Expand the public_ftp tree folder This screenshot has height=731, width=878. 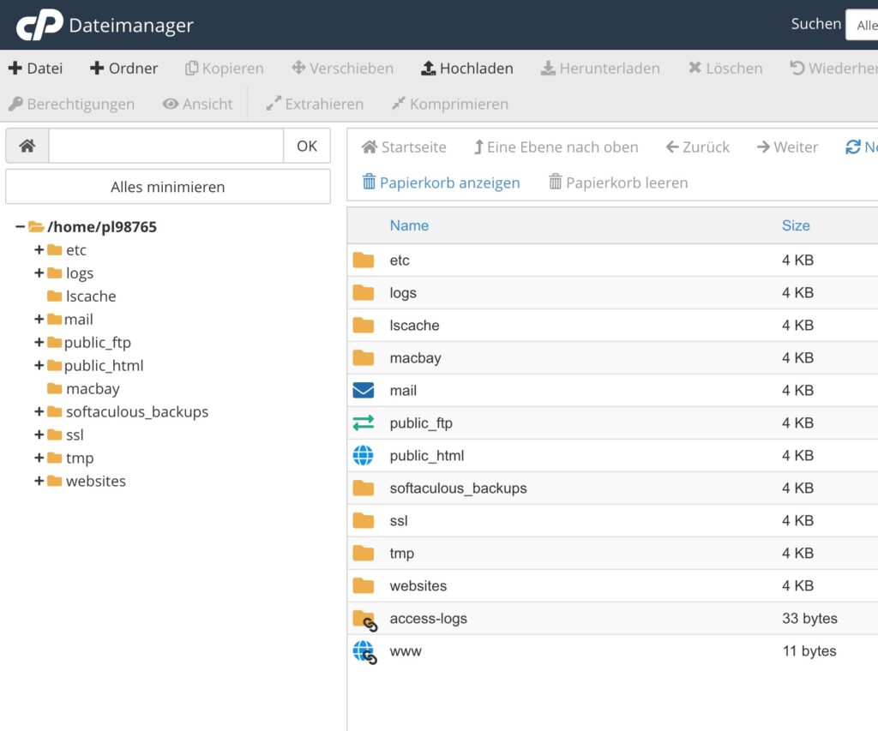point(39,342)
